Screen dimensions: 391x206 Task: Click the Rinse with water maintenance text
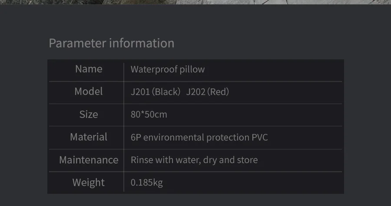194,160
